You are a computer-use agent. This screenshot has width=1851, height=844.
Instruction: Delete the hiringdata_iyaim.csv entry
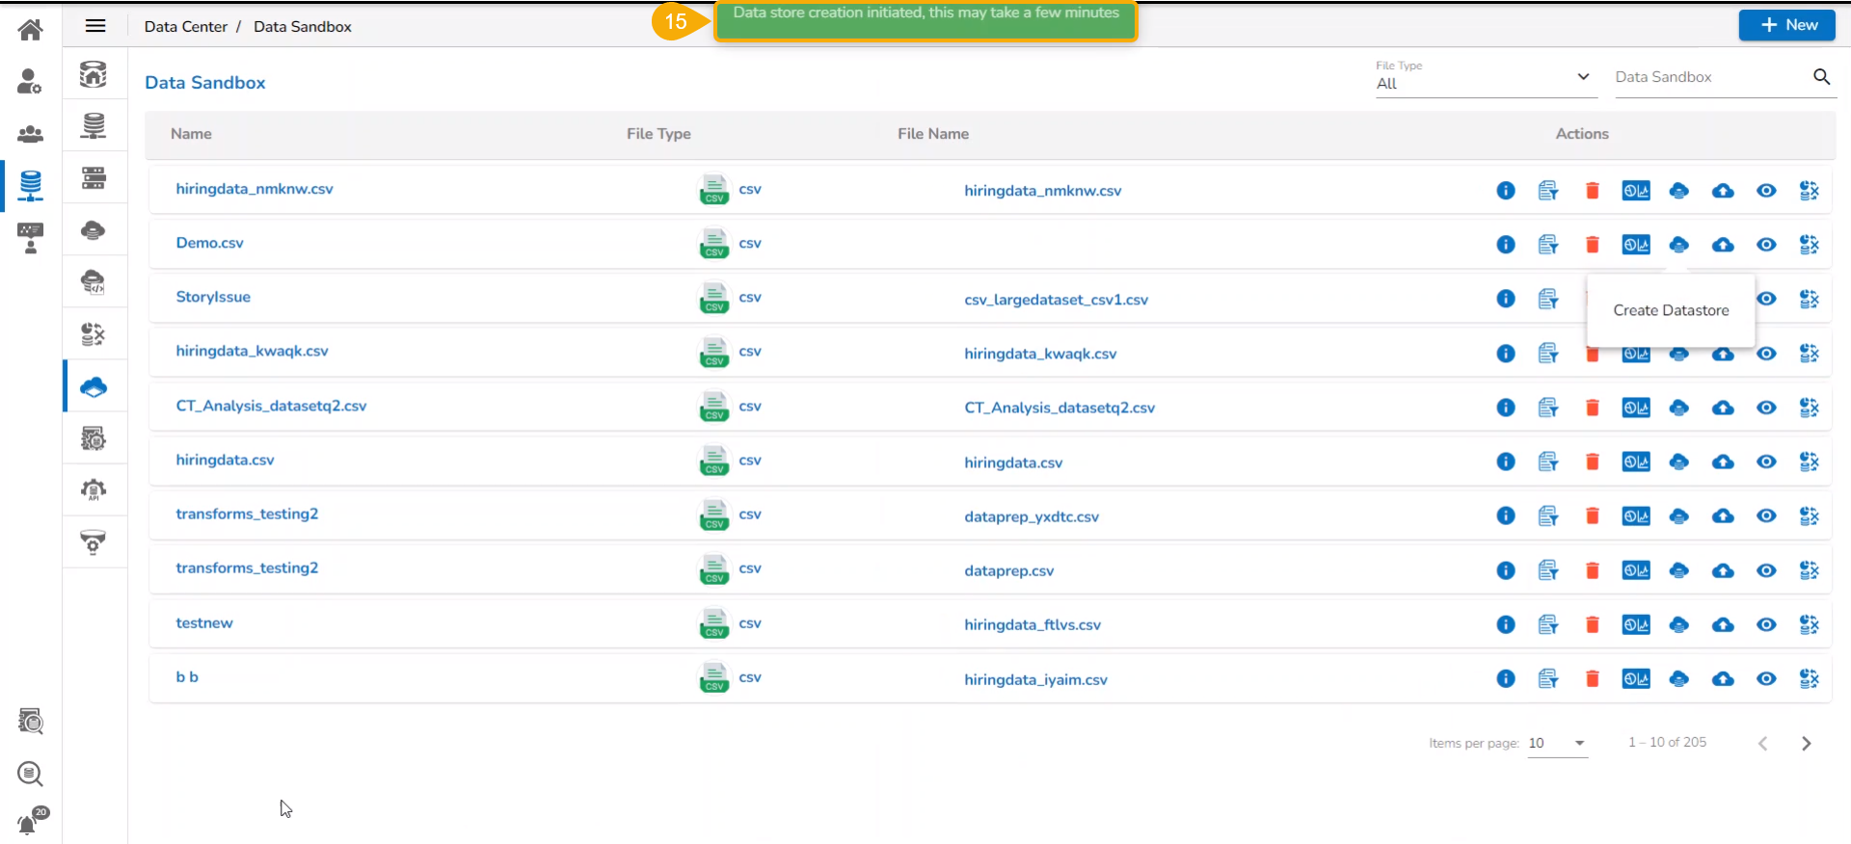point(1593,679)
